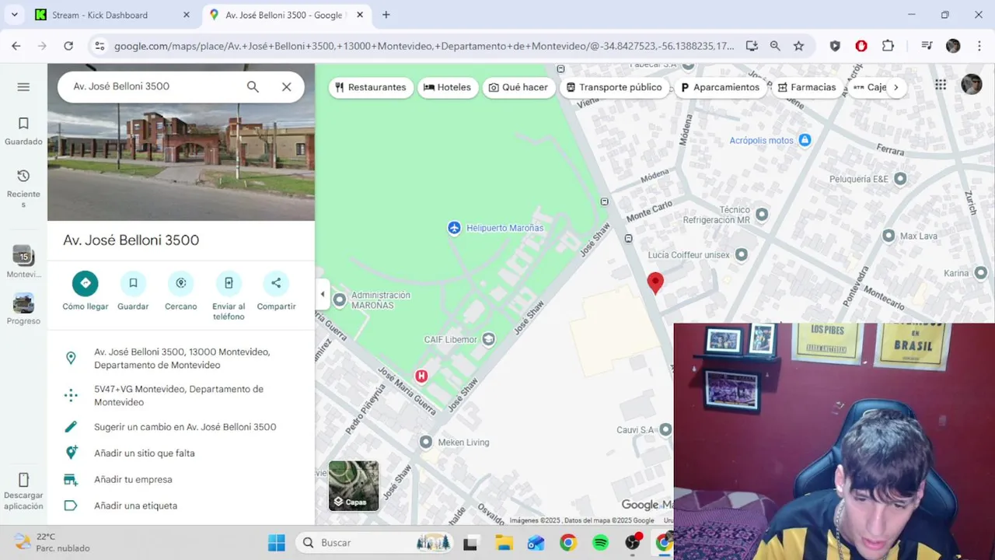Collapse the side panel with the arrow
Screen dimensions: 995x560
tap(323, 294)
